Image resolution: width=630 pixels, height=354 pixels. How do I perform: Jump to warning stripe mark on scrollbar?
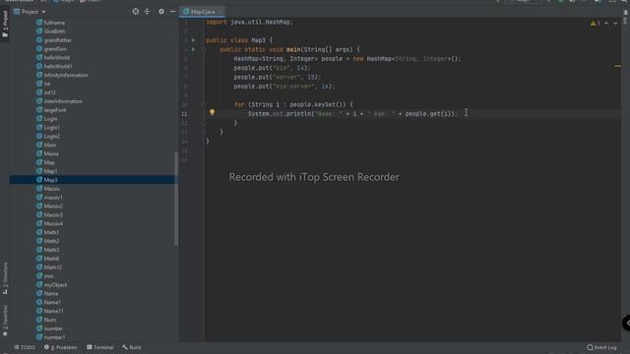(x=617, y=66)
